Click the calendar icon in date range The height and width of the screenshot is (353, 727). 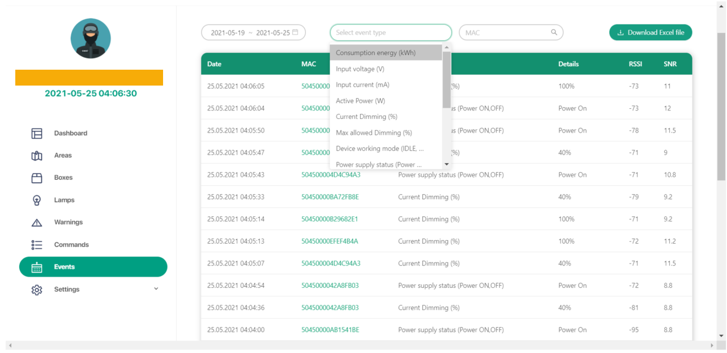tap(295, 32)
